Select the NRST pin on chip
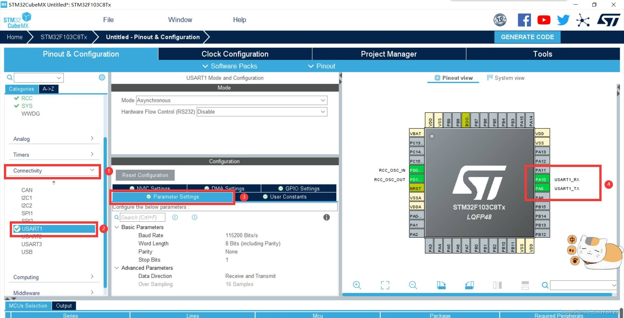Image resolution: width=624 pixels, height=318 pixels. point(416,188)
